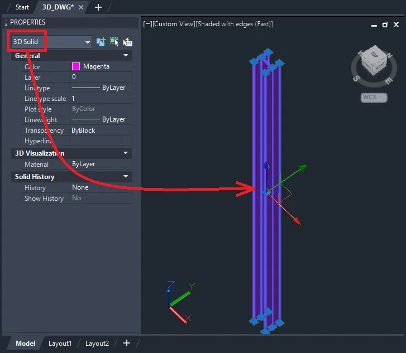Open the WCS coordinate system dropdown
Viewport: 406px width, 353px height.
point(374,97)
